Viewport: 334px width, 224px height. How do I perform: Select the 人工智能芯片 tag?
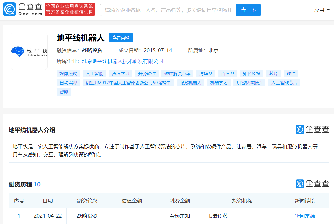[284, 83]
